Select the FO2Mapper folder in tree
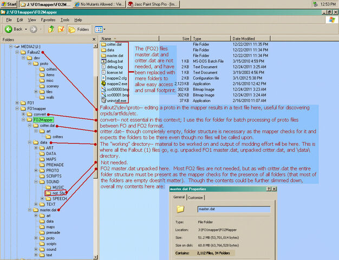The image size is (339, 260). (x=43, y=120)
